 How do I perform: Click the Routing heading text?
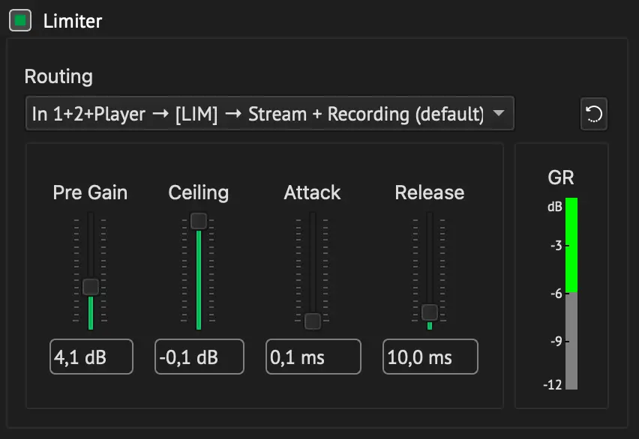[58, 76]
